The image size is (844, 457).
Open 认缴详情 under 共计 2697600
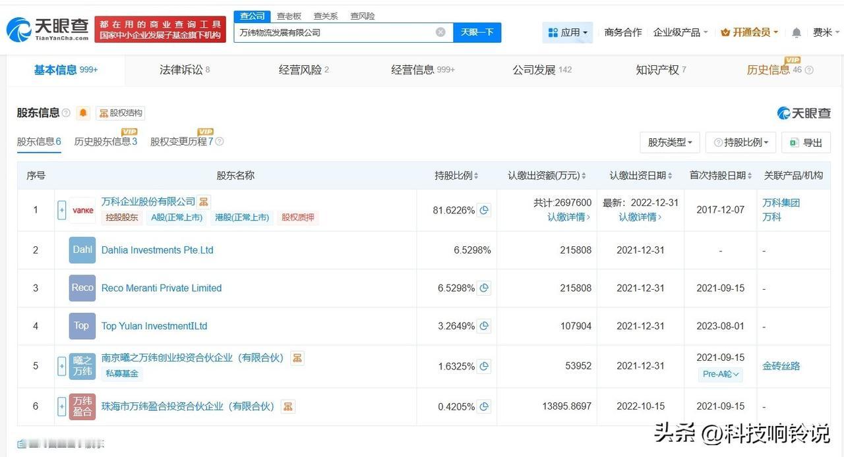(x=569, y=217)
